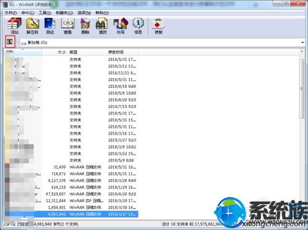Open the 文件(F) menu
The width and height of the screenshot is (308, 230).
click(10, 13)
